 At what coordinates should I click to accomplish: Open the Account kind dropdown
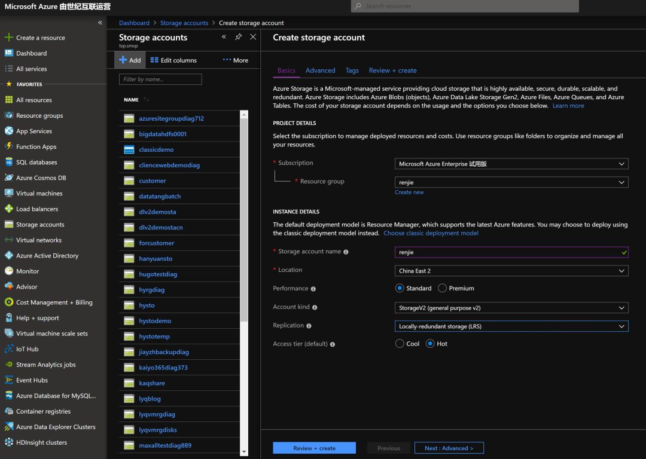coord(511,308)
